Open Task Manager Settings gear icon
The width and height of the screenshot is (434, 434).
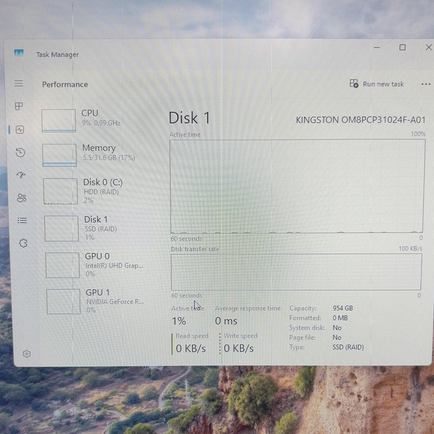26,354
